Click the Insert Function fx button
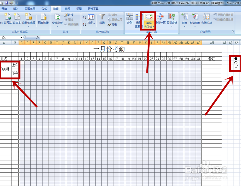Screen dimensions: 241x186 pos(38,37)
